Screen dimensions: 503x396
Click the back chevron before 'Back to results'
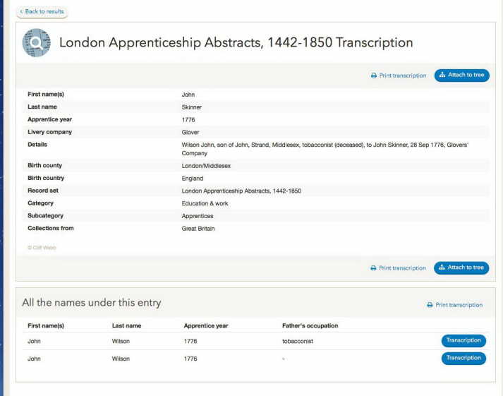pos(21,11)
